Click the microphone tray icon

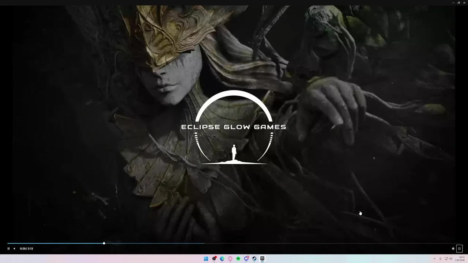point(440,259)
